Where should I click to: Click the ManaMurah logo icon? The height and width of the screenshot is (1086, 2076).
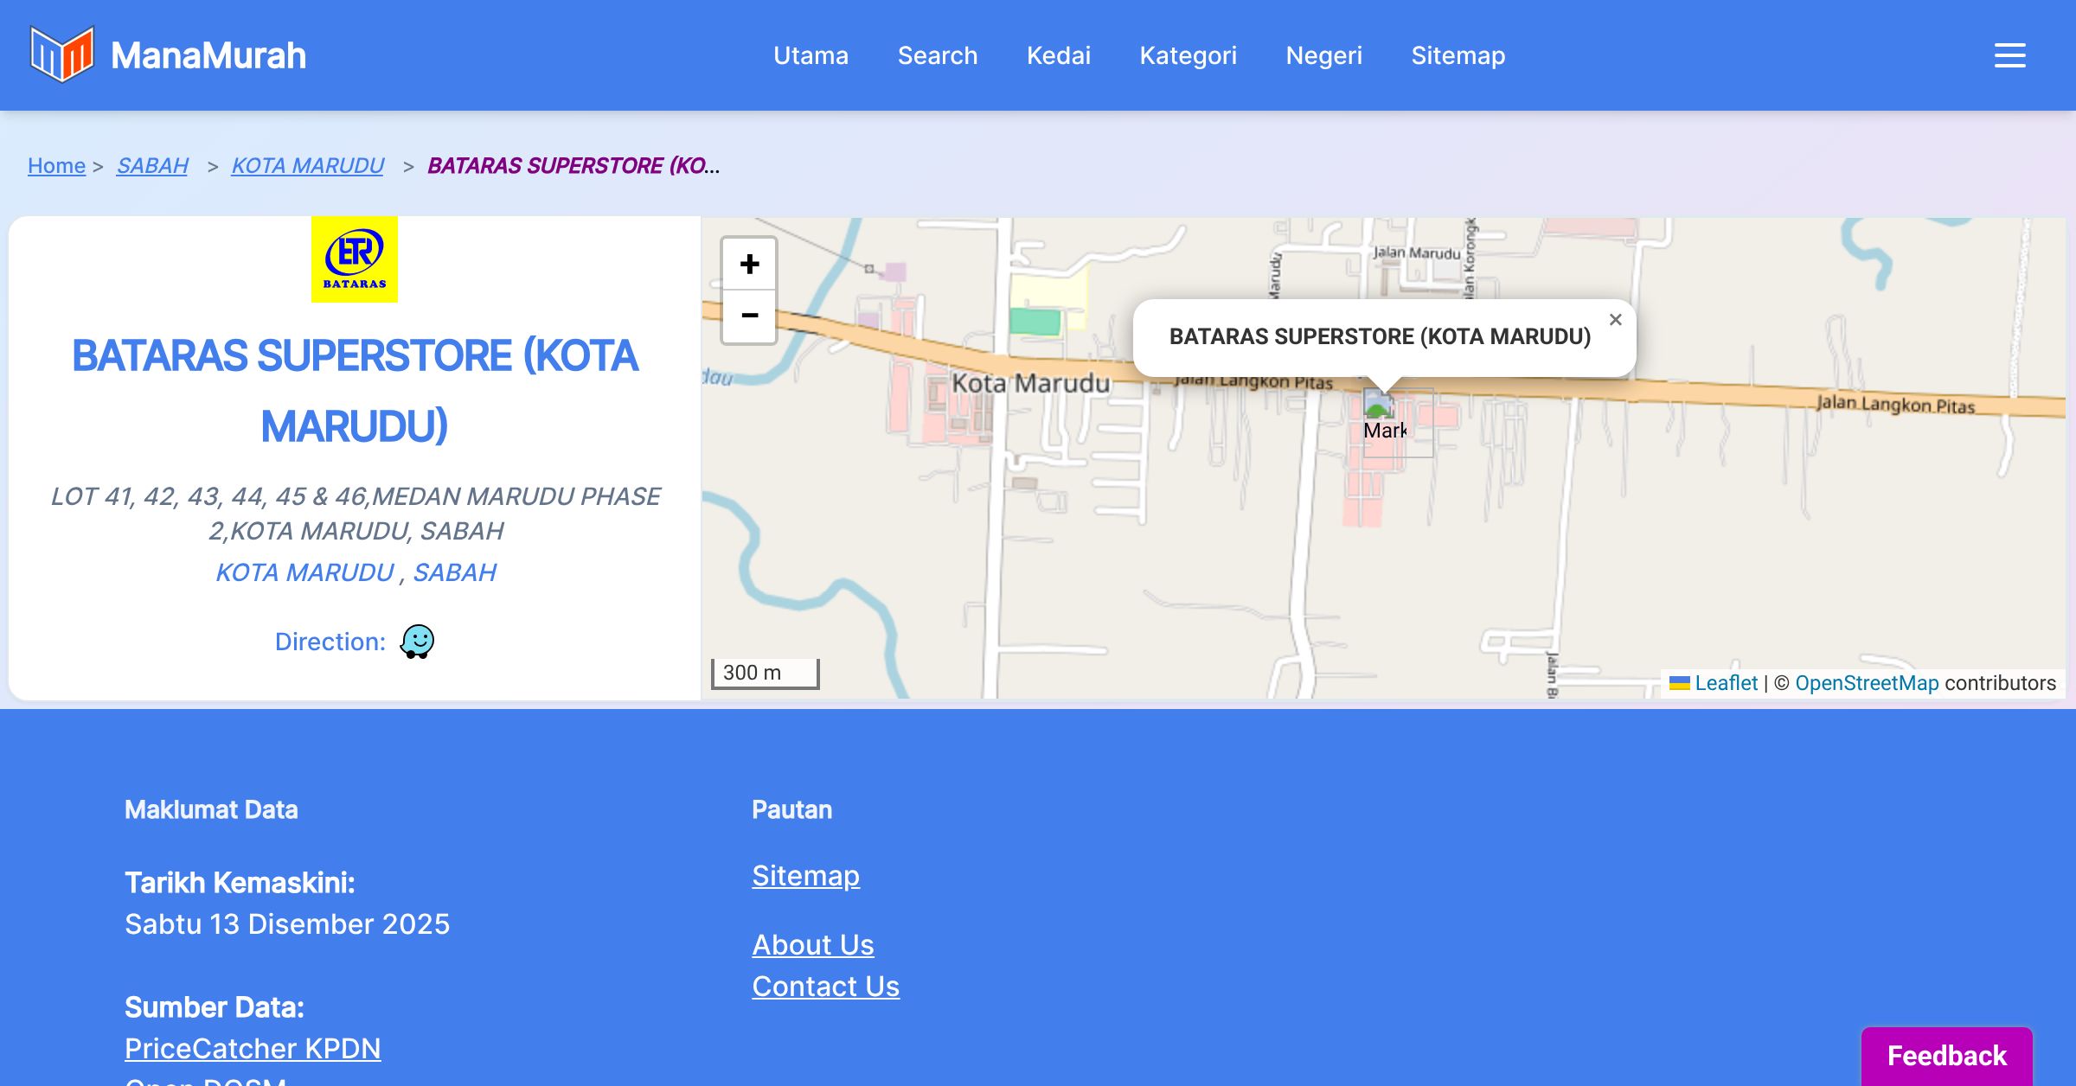[x=61, y=54]
